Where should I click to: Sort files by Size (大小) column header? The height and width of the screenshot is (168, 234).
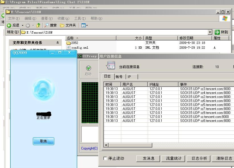click(x=130, y=38)
